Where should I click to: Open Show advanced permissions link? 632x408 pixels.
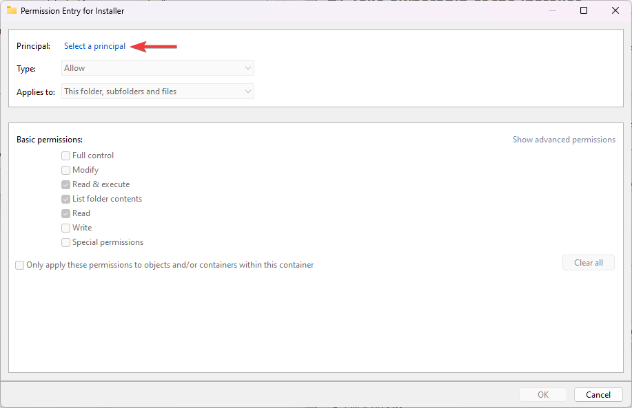(564, 140)
